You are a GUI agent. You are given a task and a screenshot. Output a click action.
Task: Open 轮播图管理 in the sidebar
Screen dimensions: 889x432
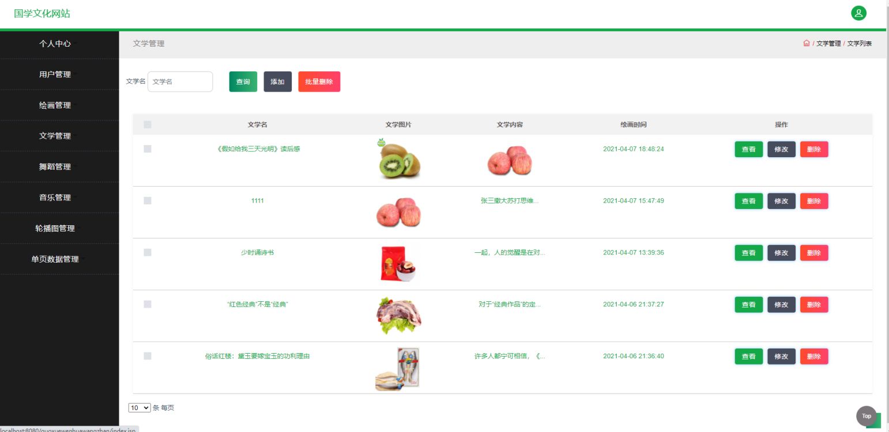click(x=59, y=228)
